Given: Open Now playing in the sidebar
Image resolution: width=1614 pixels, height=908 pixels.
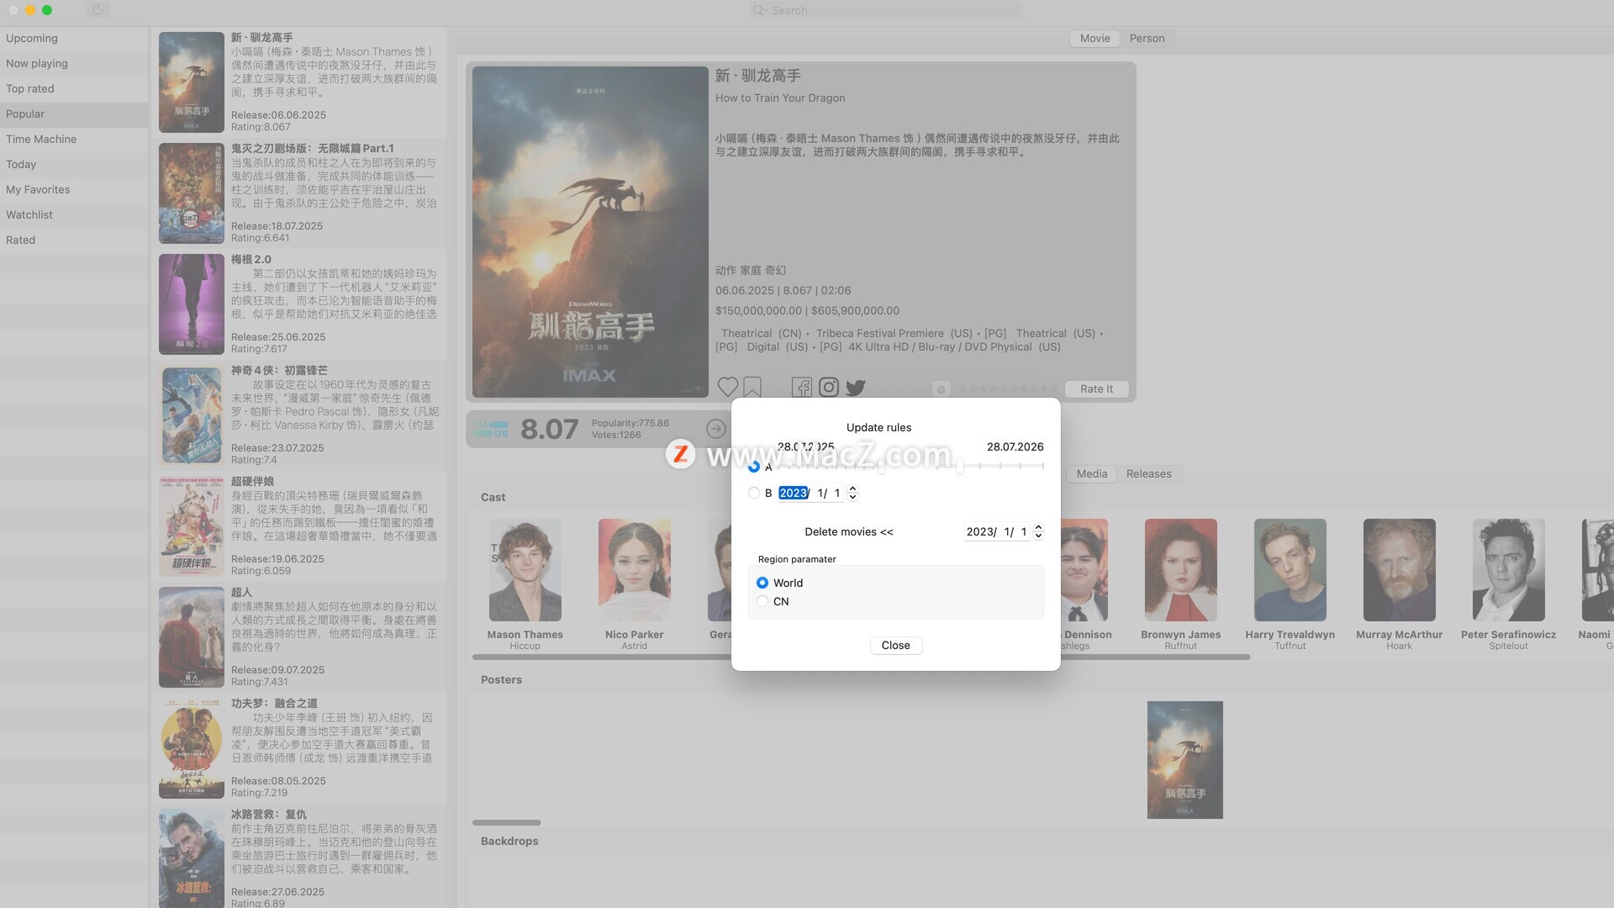Looking at the screenshot, I should [74, 63].
